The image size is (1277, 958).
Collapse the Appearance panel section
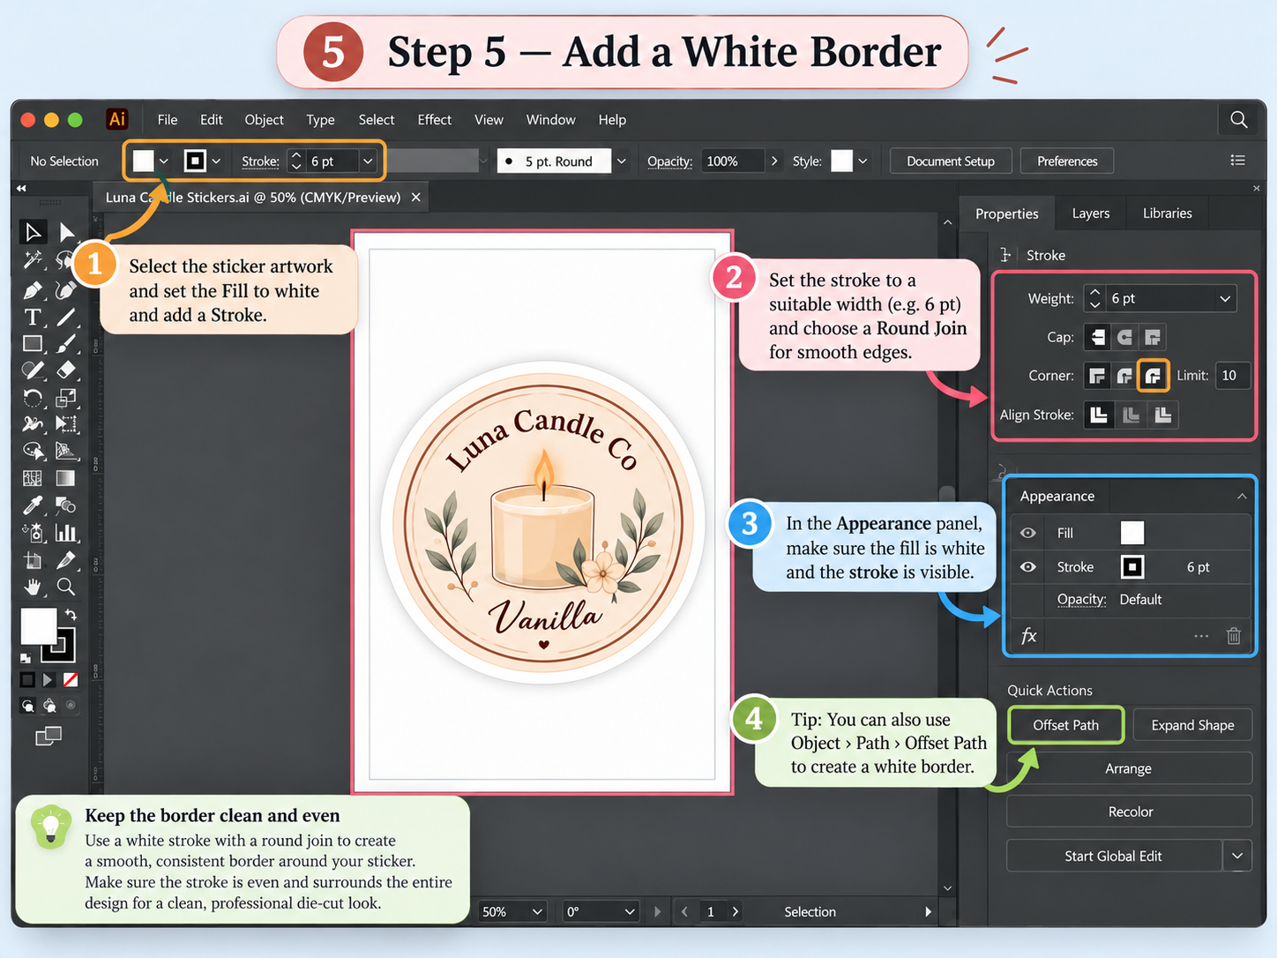click(1242, 497)
